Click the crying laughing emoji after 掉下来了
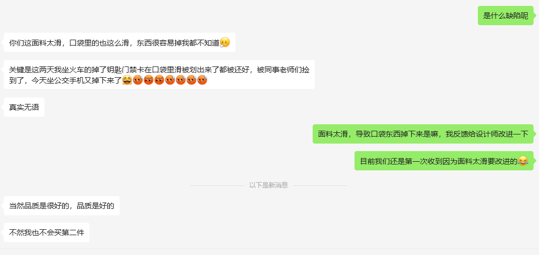Viewport: 539px width, 255px height. (127, 80)
